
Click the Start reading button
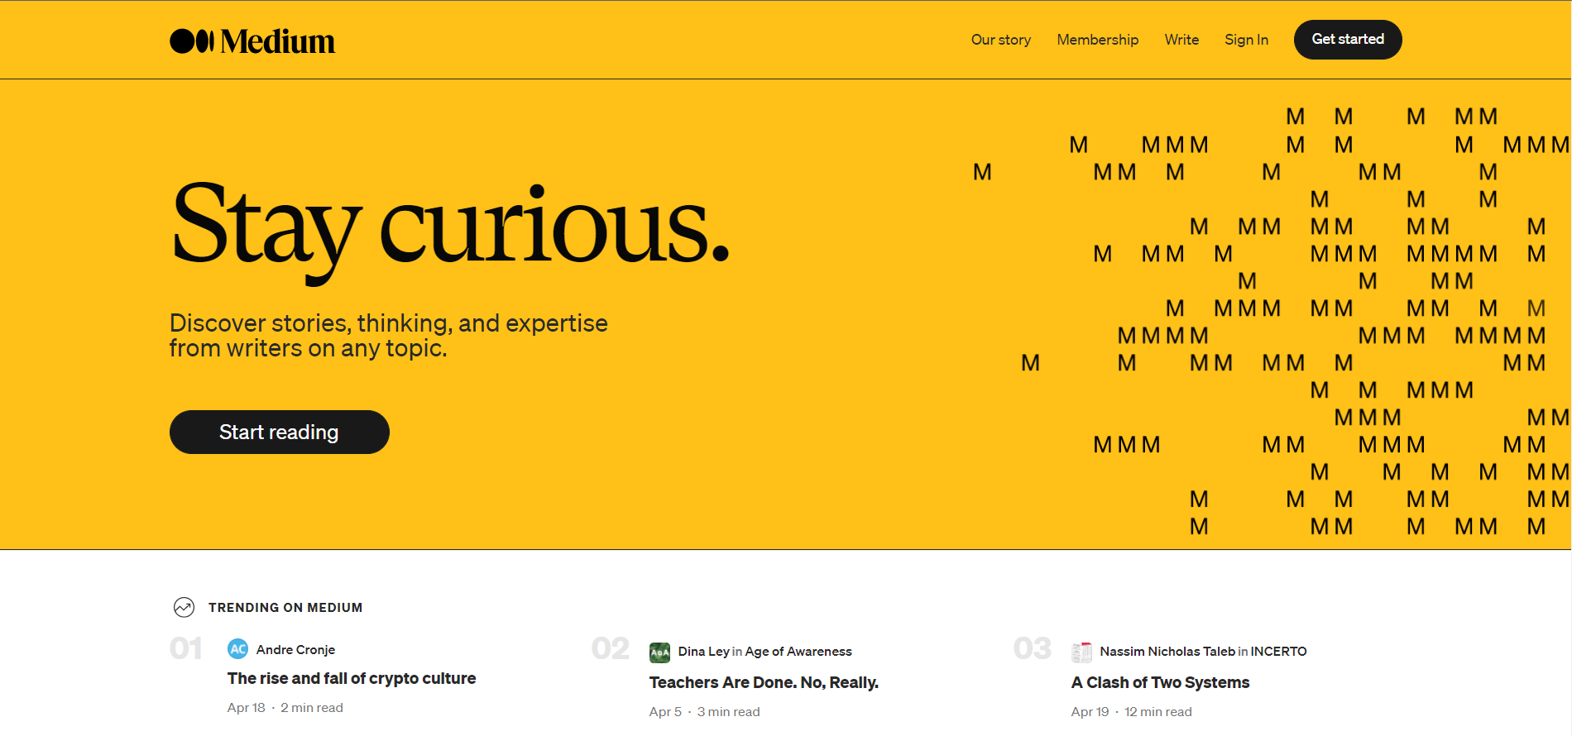click(280, 432)
